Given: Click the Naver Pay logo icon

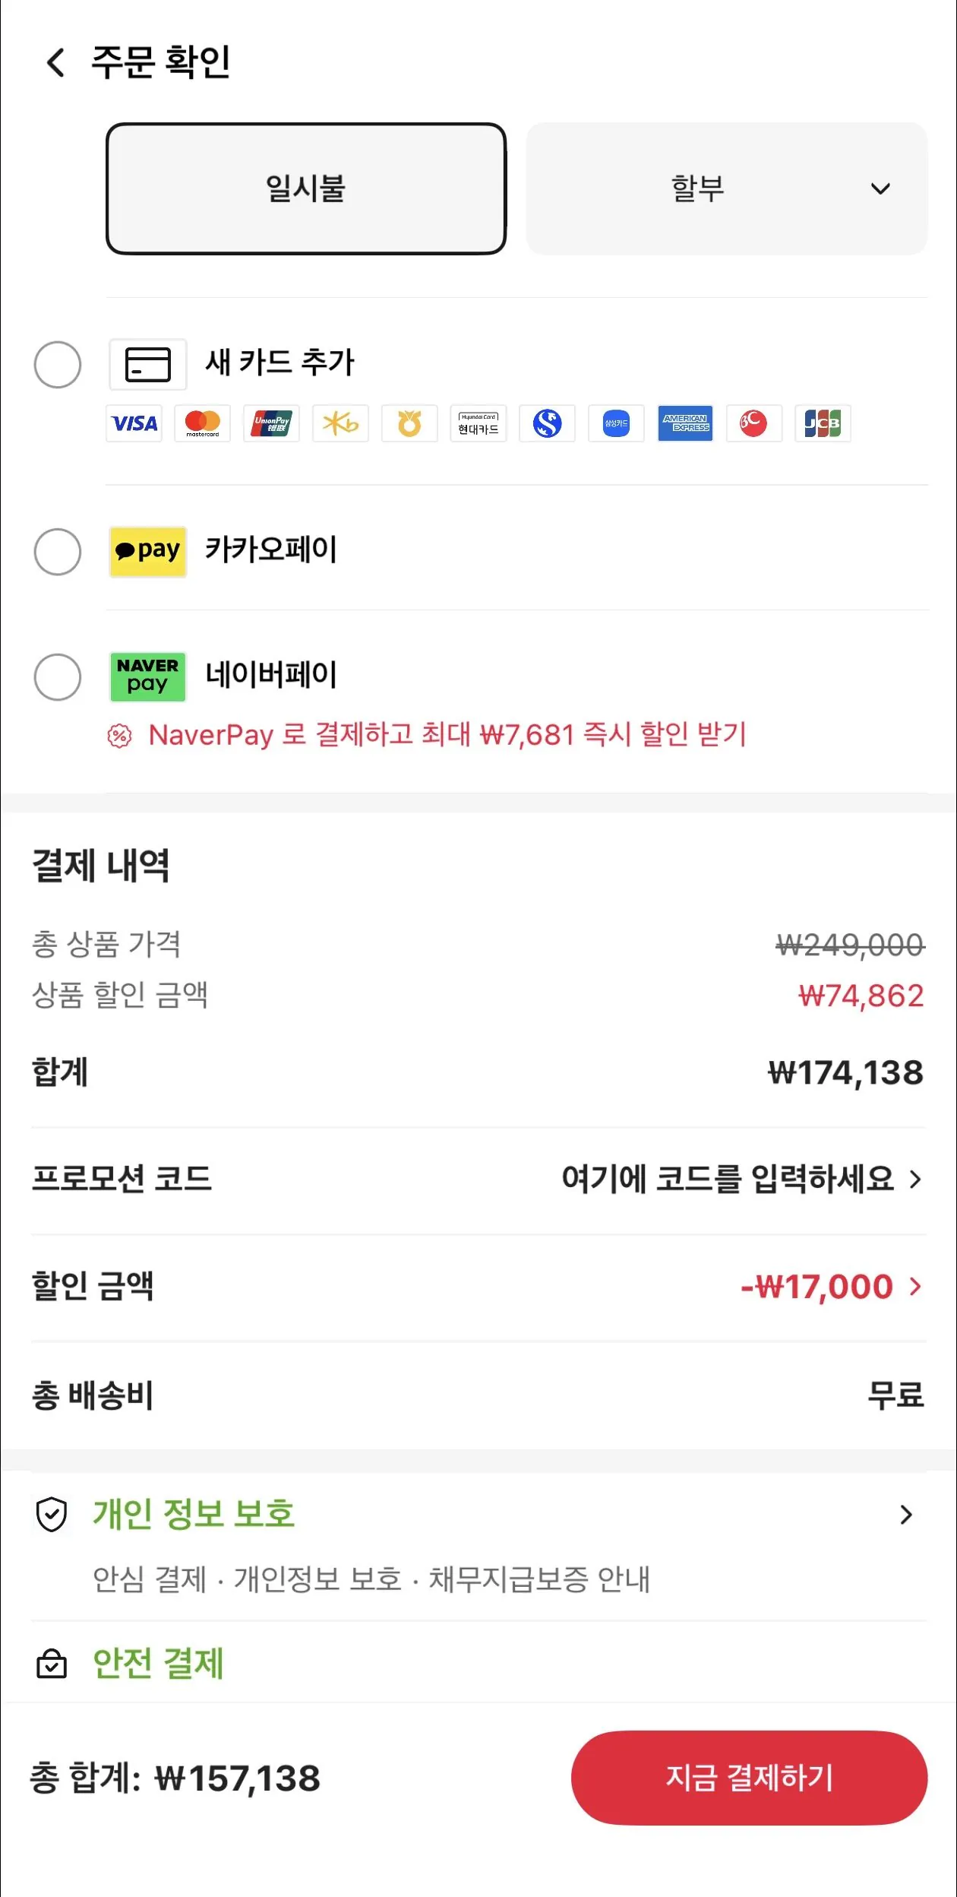Looking at the screenshot, I should 148,676.
